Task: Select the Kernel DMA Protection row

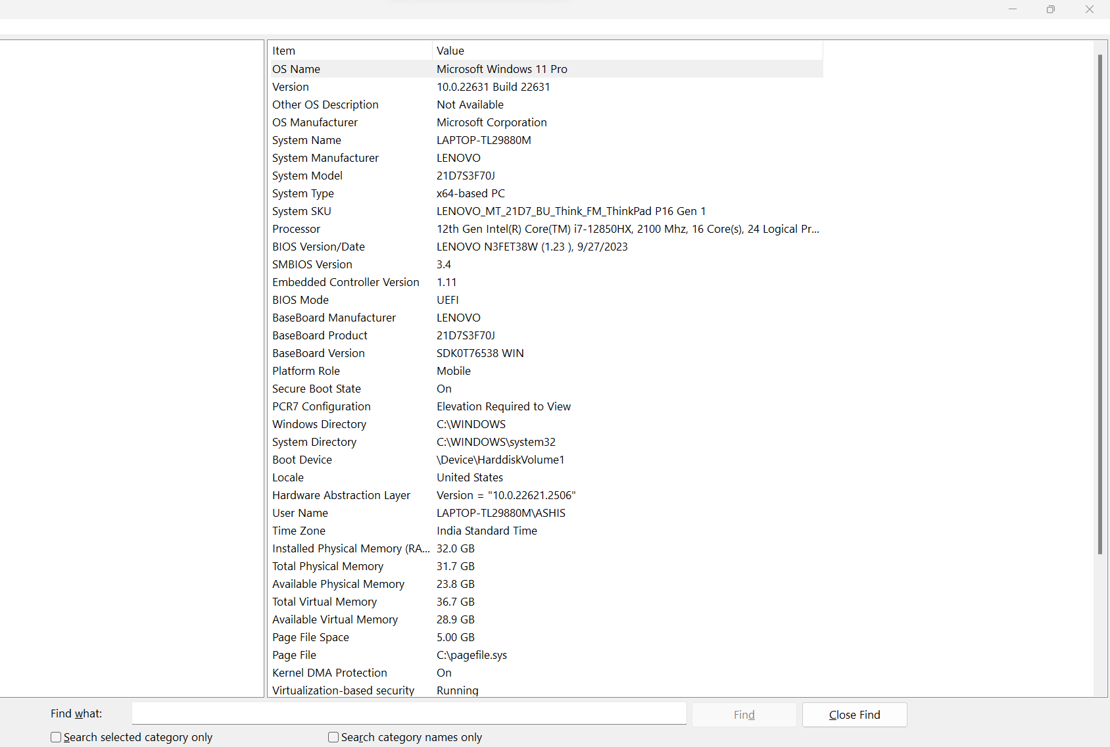Action: [x=546, y=673]
